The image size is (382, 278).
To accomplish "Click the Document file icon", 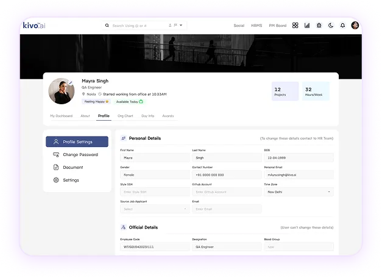I will pyautogui.click(x=56, y=167).
